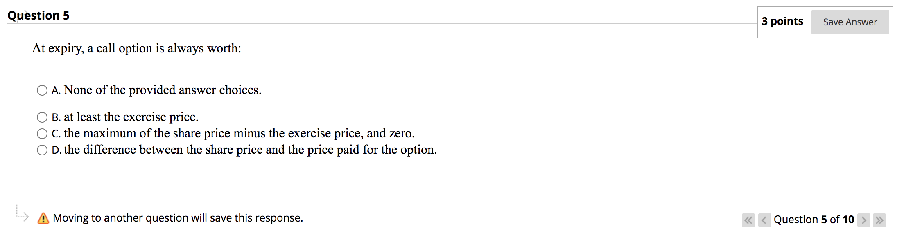The height and width of the screenshot is (251, 904).
Task: Go to the first question using double-left arrow
Action: point(748,220)
